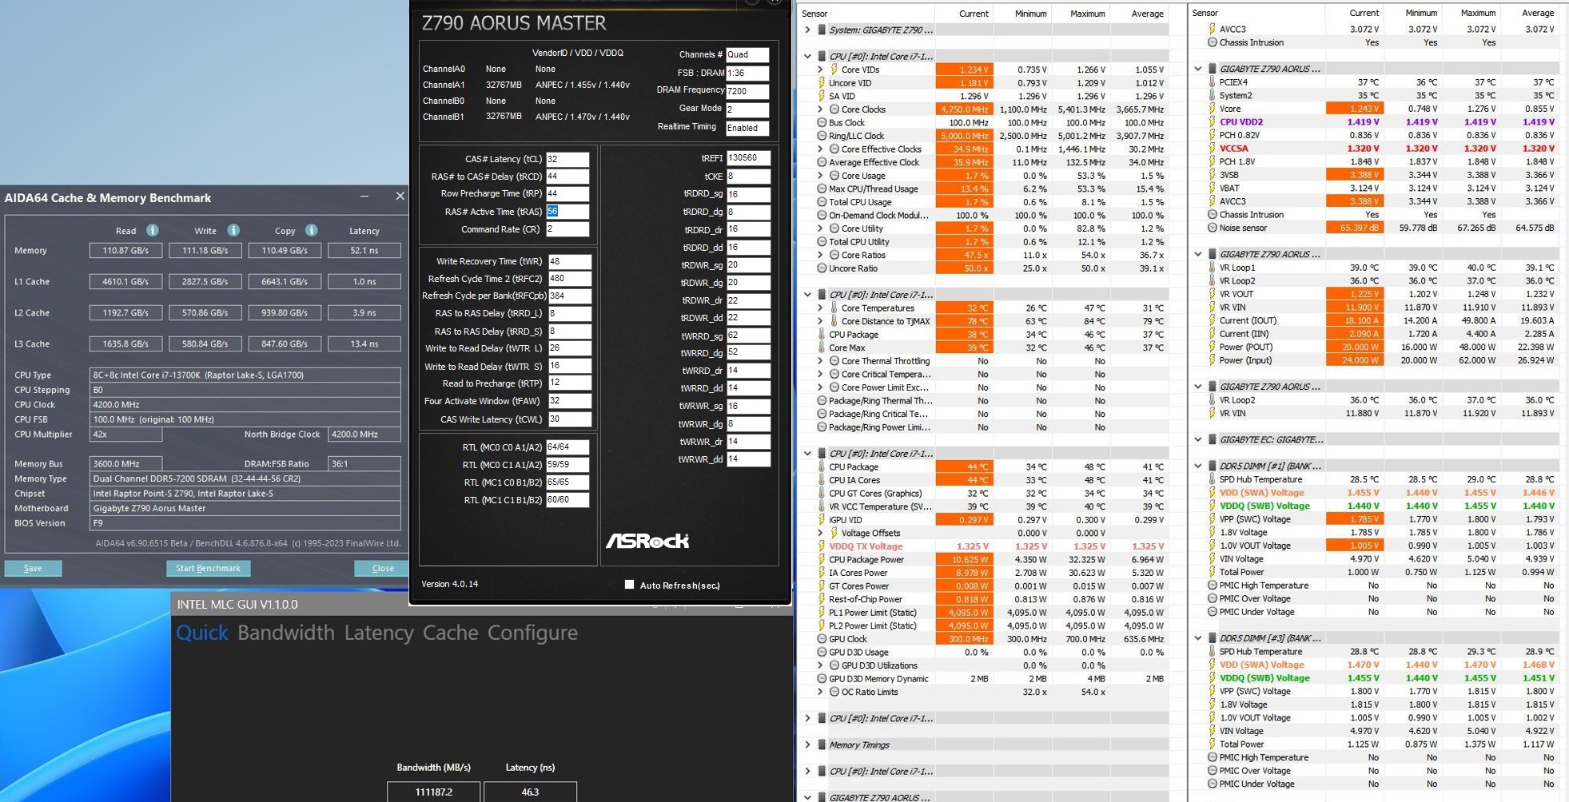Click the info icon next to Write
Viewport: 1569px width, 802px height.
point(233,230)
